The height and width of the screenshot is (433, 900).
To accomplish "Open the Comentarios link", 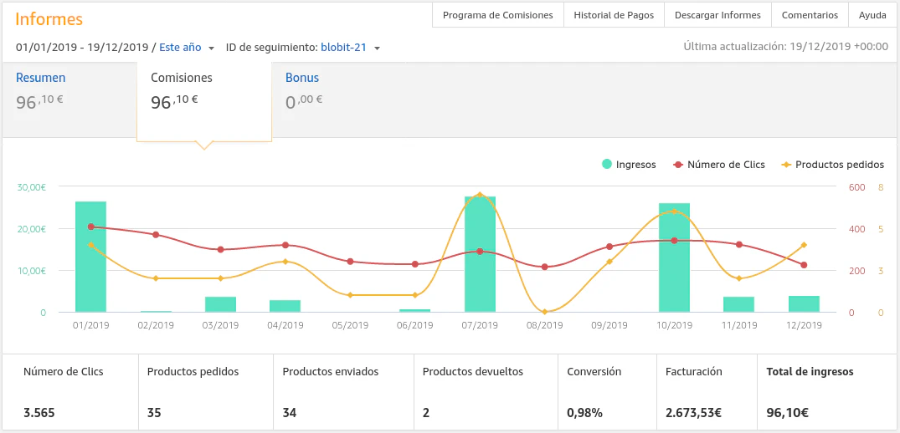I will point(810,15).
